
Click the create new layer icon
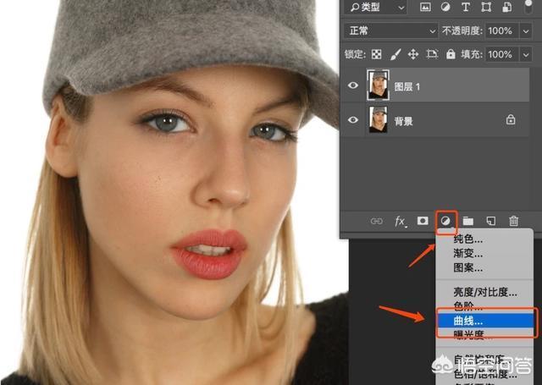click(x=490, y=222)
